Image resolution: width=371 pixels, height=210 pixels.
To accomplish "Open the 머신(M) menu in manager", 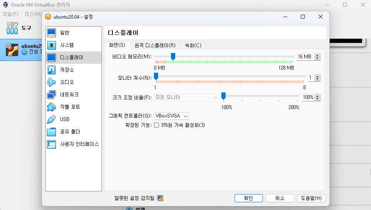I will 33,14.
